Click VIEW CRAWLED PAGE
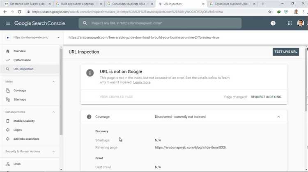 [x=116, y=97]
